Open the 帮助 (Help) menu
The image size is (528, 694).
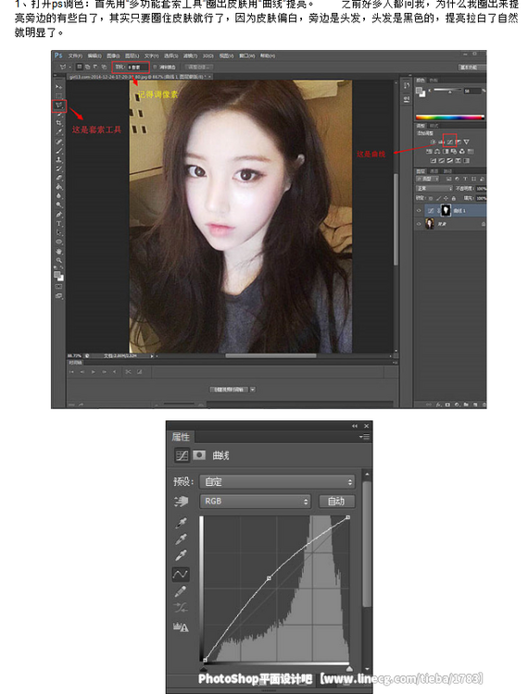[x=268, y=56]
